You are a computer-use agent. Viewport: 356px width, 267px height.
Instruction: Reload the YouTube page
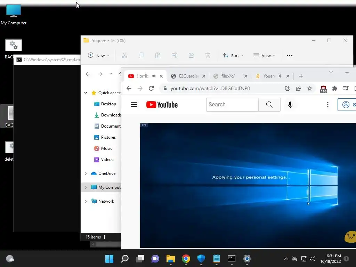151,88
